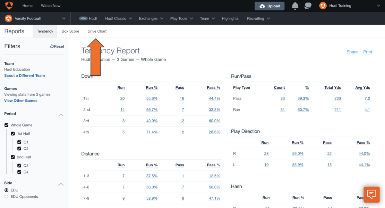Uncheck the Q2 checkbox
This screenshot has height=208, width=385.
(x=19, y=148)
